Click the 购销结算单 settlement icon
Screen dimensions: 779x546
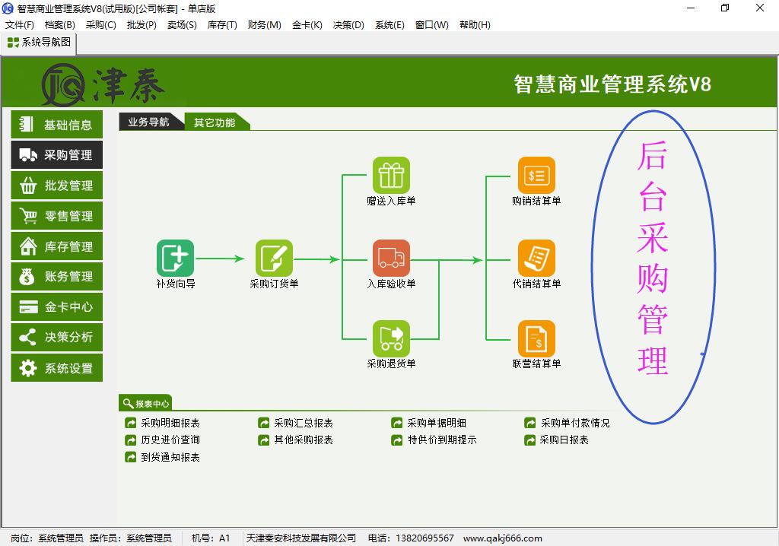(x=536, y=176)
